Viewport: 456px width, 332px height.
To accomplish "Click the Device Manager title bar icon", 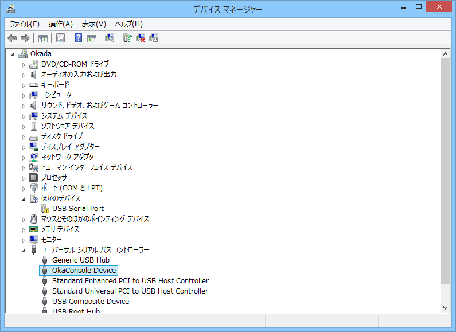I will 10,9.
